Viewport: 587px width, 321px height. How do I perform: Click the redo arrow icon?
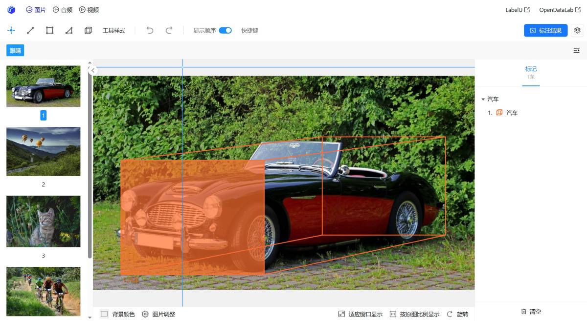coord(169,30)
